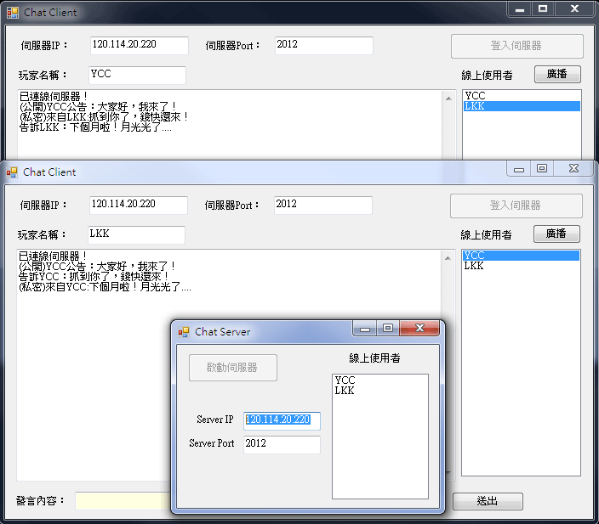
Task: Focus the 伺服器IP field in LKK client window
Action: pos(139,206)
